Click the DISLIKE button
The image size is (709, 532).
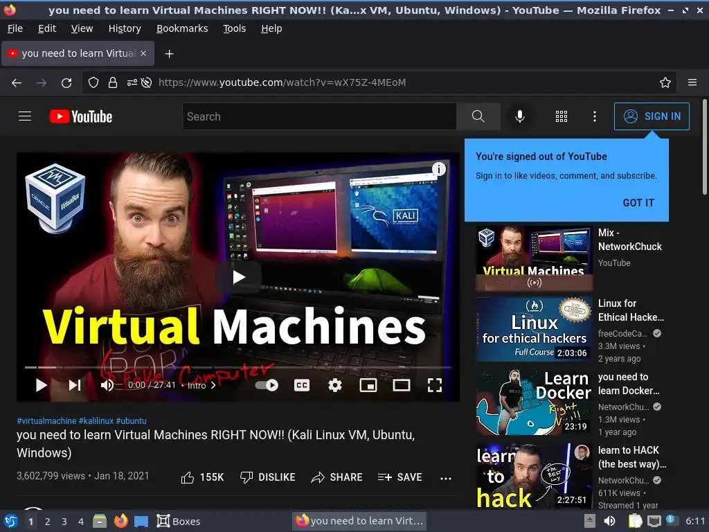point(267,477)
